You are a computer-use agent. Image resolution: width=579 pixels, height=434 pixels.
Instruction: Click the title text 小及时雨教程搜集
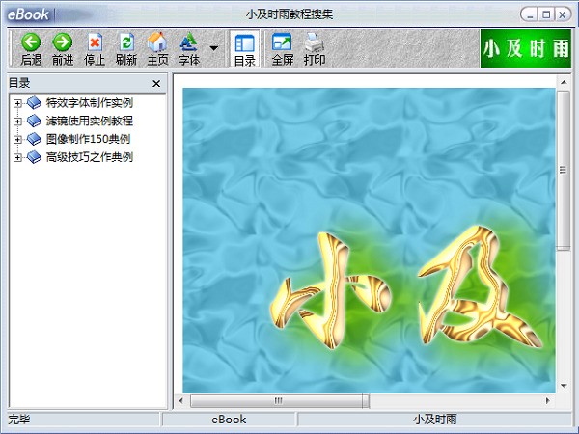(289, 14)
